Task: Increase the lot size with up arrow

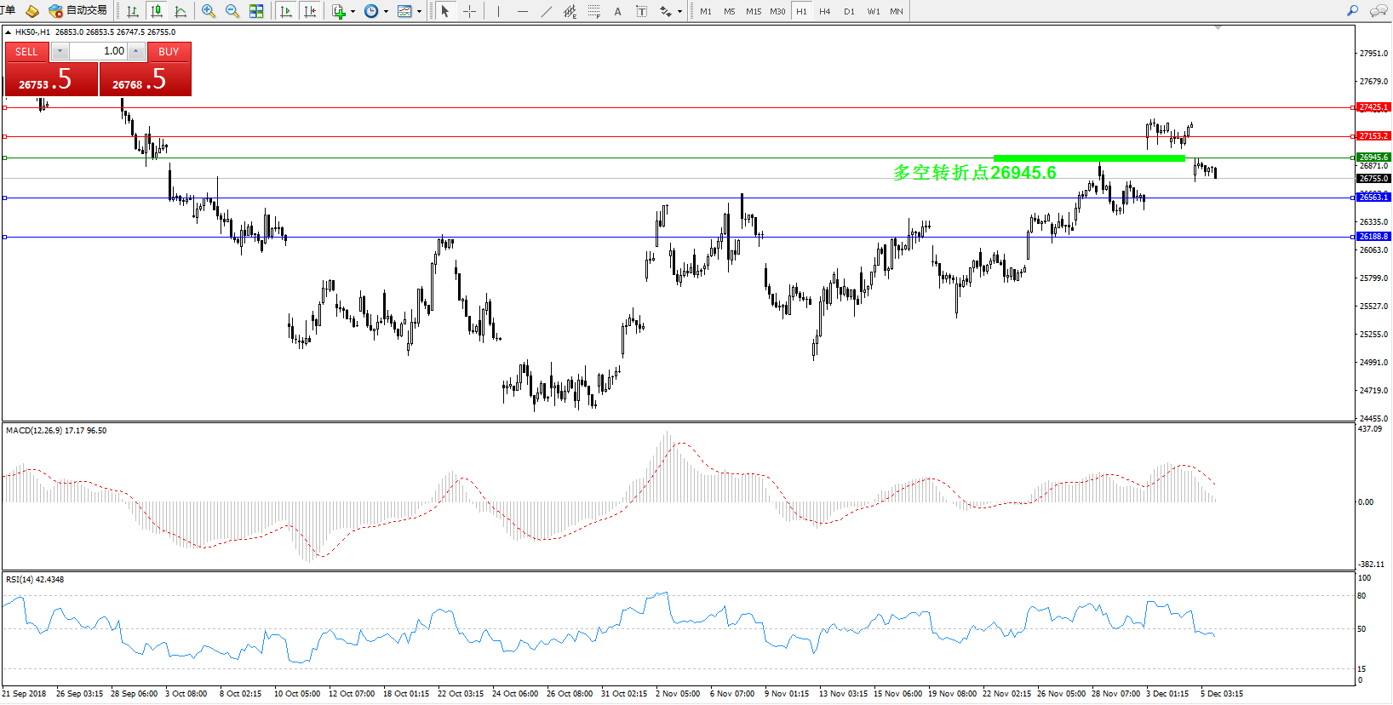Action: 135,51
